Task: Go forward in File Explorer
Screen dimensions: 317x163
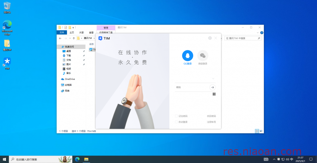Action: click(x=66, y=38)
